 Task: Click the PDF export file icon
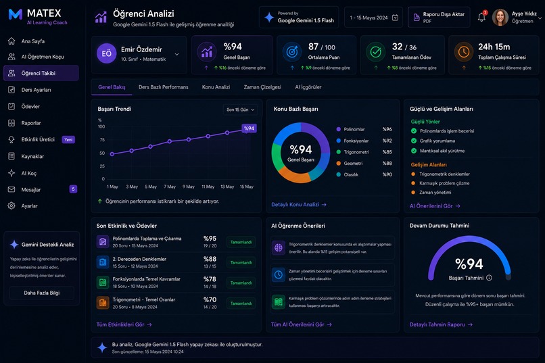click(x=416, y=17)
